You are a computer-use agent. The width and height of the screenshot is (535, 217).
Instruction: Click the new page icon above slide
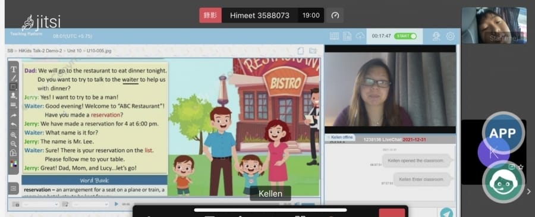(x=301, y=51)
